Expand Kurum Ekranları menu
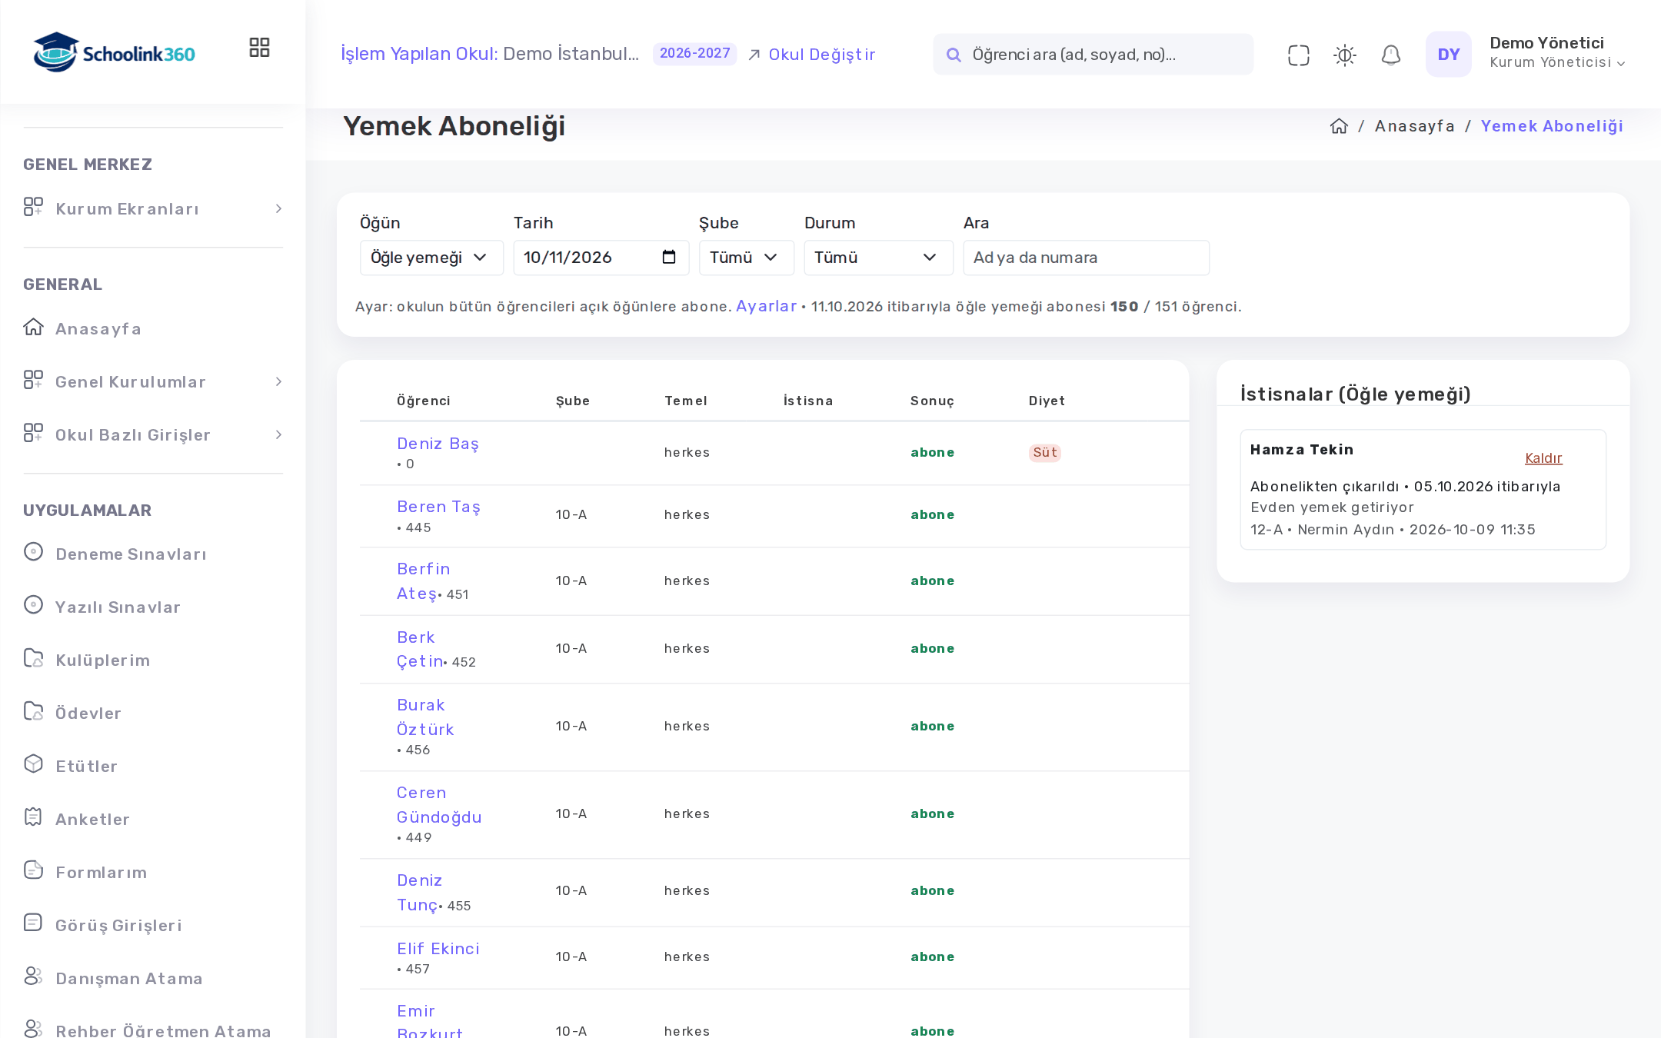 point(153,209)
